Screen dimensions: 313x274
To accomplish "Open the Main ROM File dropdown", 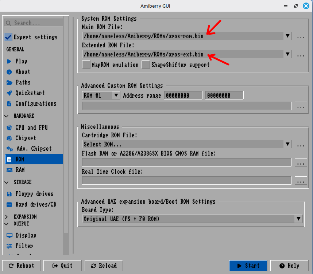I will tap(287, 36).
